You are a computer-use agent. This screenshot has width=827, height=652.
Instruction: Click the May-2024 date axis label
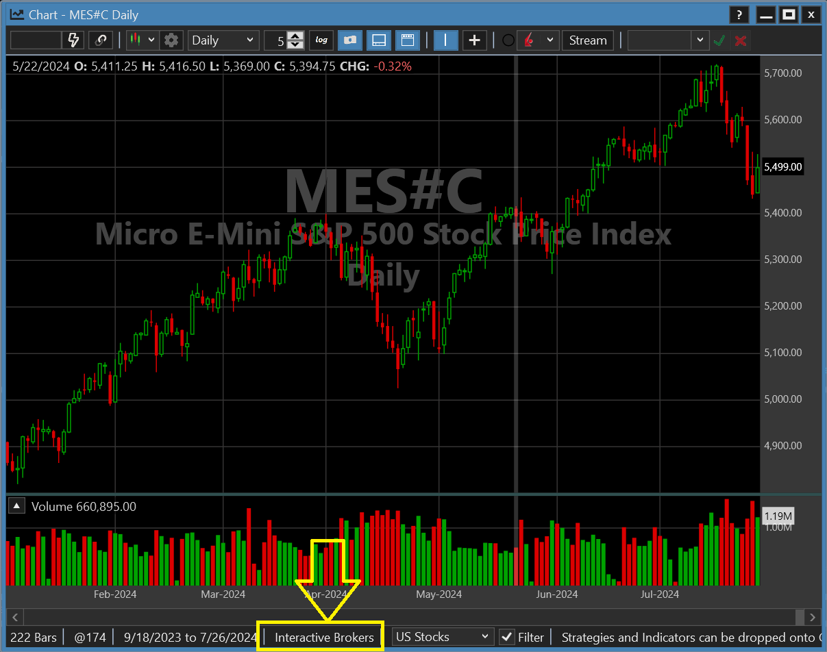tap(439, 594)
